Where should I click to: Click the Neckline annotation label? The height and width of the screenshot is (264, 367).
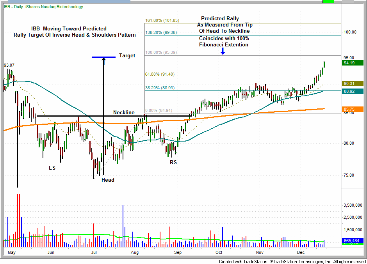pyautogui.click(x=124, y=112)
